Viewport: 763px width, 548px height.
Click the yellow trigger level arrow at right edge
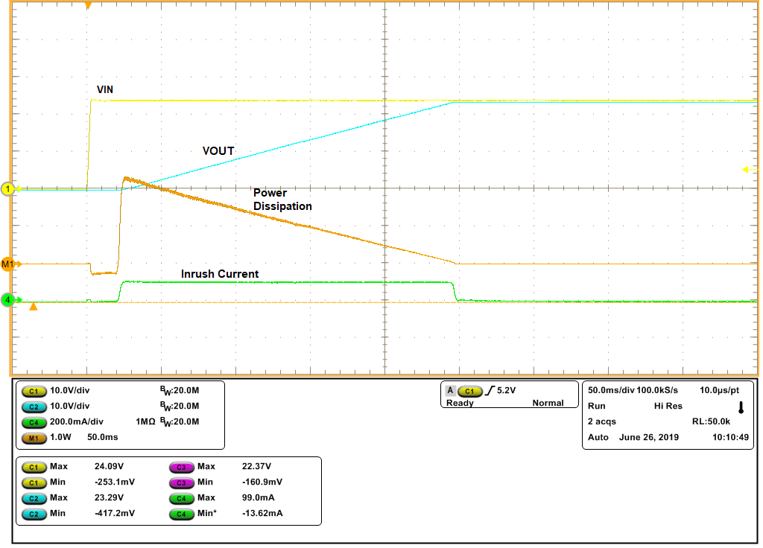tap(745, 170)
